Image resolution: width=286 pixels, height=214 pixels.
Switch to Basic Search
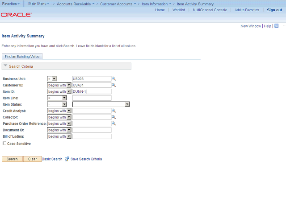pos(52,159)
